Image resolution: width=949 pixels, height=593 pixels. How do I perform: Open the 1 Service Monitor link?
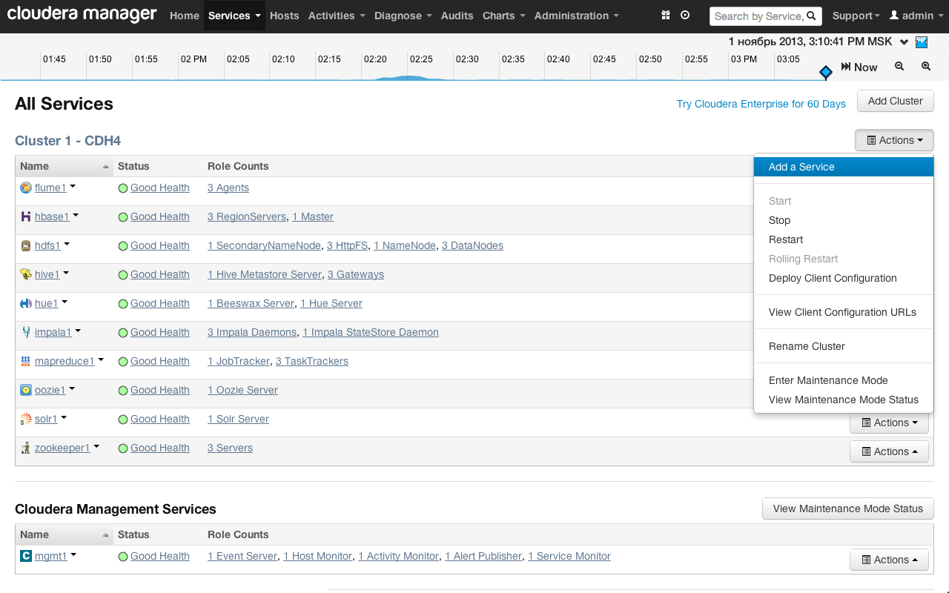(569, 556)
